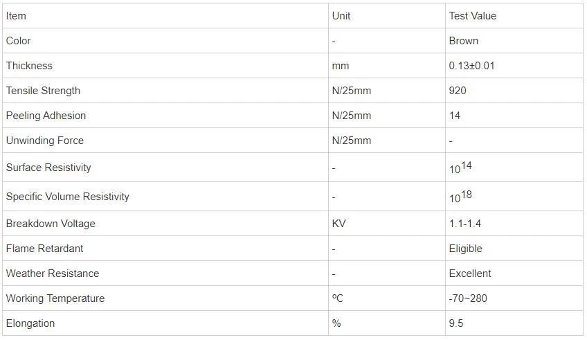The height and width of the screenshot is (340, 587).
Task: Select the Unwinding Force label
Action: 45,141
